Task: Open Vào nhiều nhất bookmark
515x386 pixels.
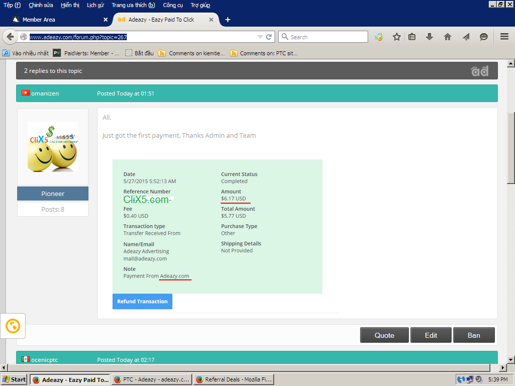Action: coord(26,53)
